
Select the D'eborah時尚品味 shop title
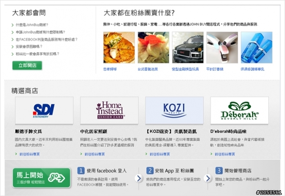[x=228, y=131]
